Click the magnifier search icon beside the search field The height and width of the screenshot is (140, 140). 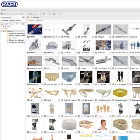24,17
